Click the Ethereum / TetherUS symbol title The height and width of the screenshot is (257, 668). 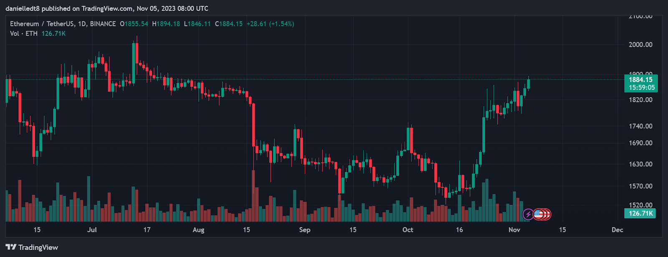[x=42, y=24]
